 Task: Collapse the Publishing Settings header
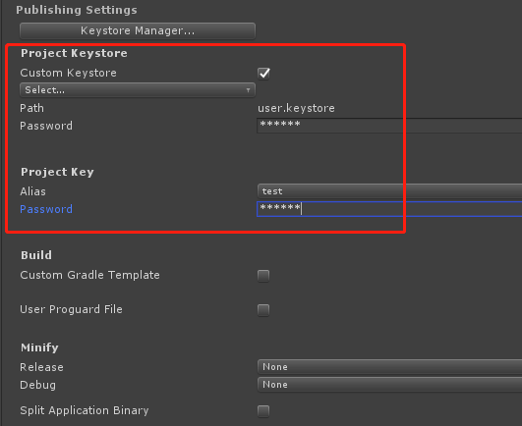(77, 10)
